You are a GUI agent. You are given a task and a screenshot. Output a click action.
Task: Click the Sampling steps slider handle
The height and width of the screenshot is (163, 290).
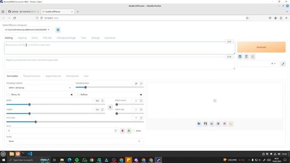86,87
